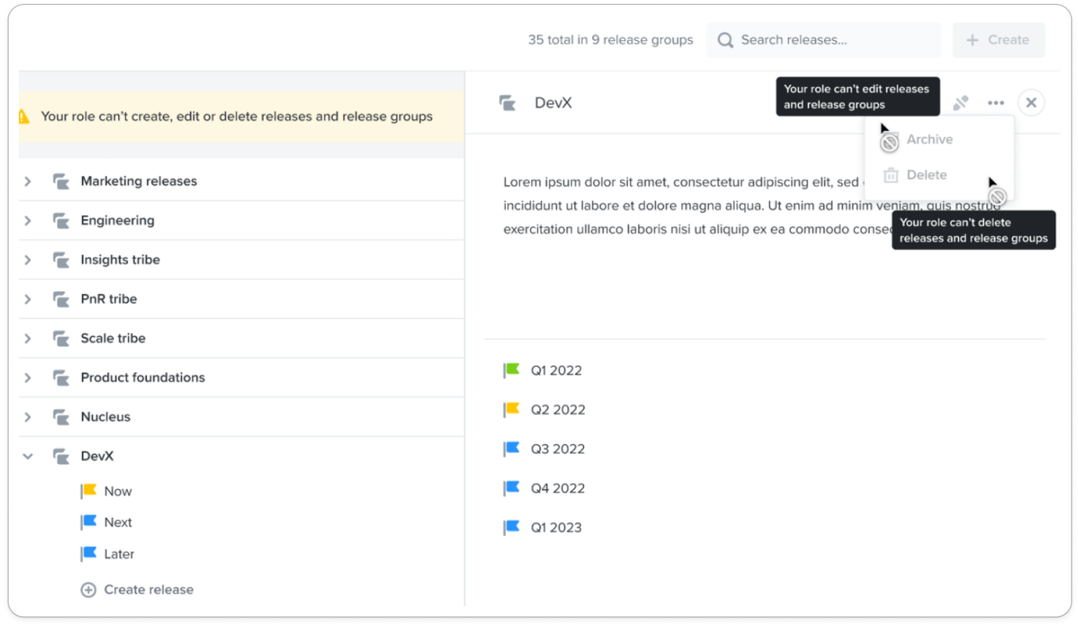Click the search magnifier icon
The image size is (1078, 627).
(725, 40)
